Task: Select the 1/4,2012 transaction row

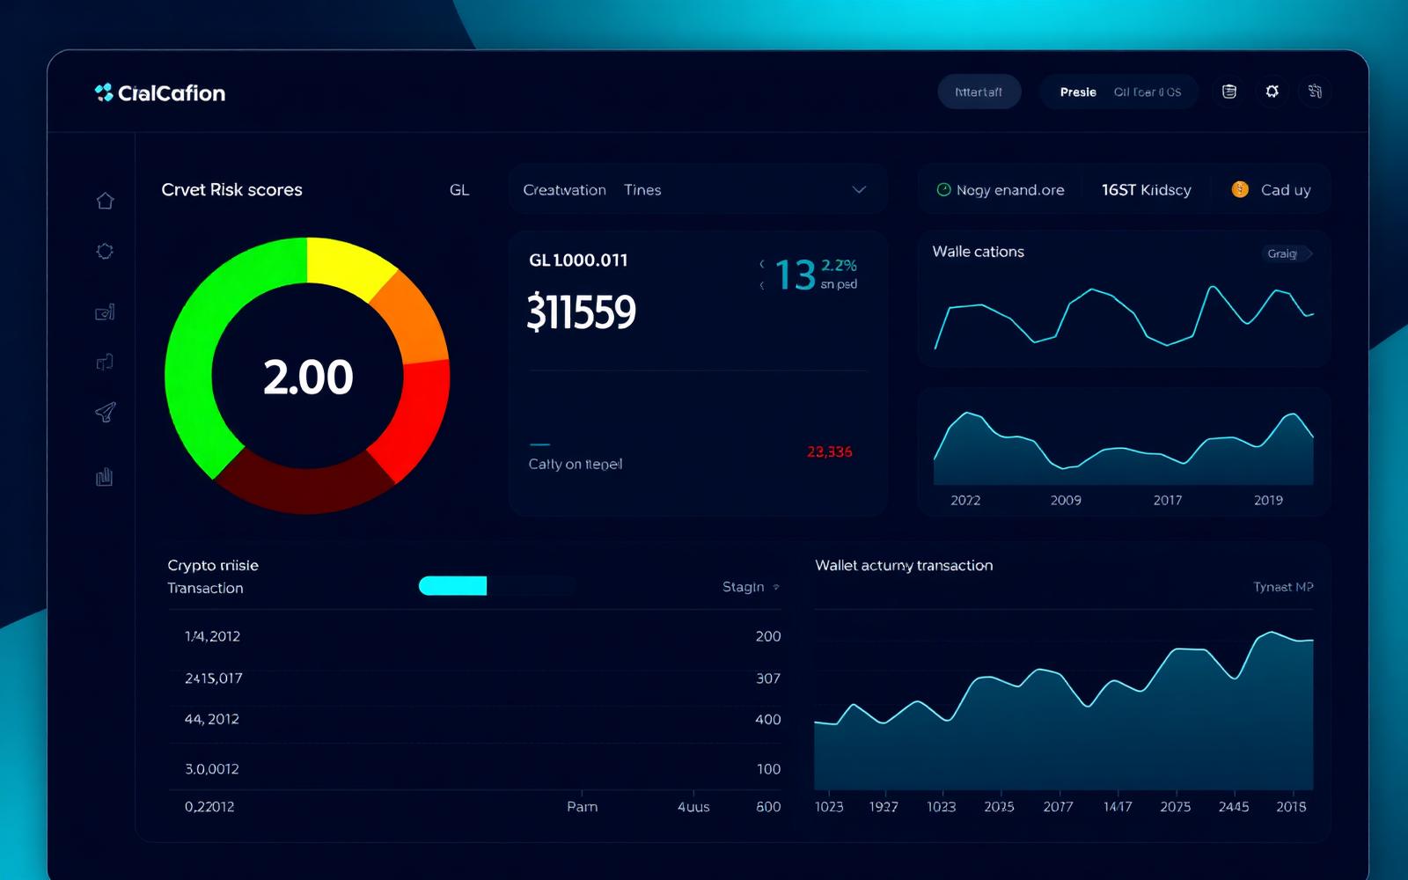Action: tap(475, 636)
